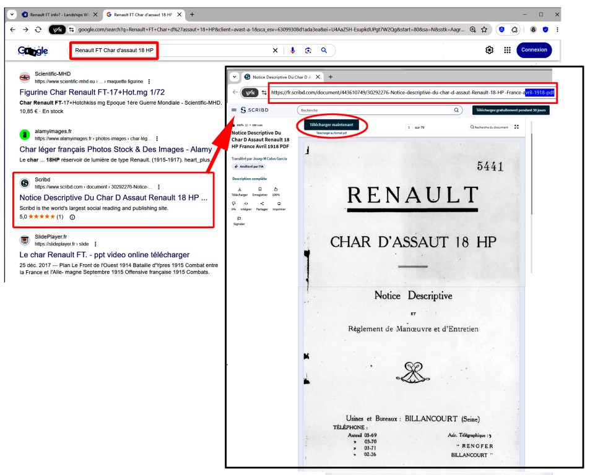Open the Scribd hamburger menu
This screenshot has height=475, width=590.
tap(234, 110)
